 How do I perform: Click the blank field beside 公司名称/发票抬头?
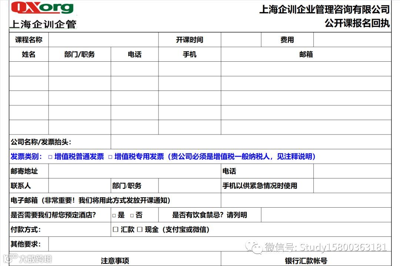(x=251, y=142)
